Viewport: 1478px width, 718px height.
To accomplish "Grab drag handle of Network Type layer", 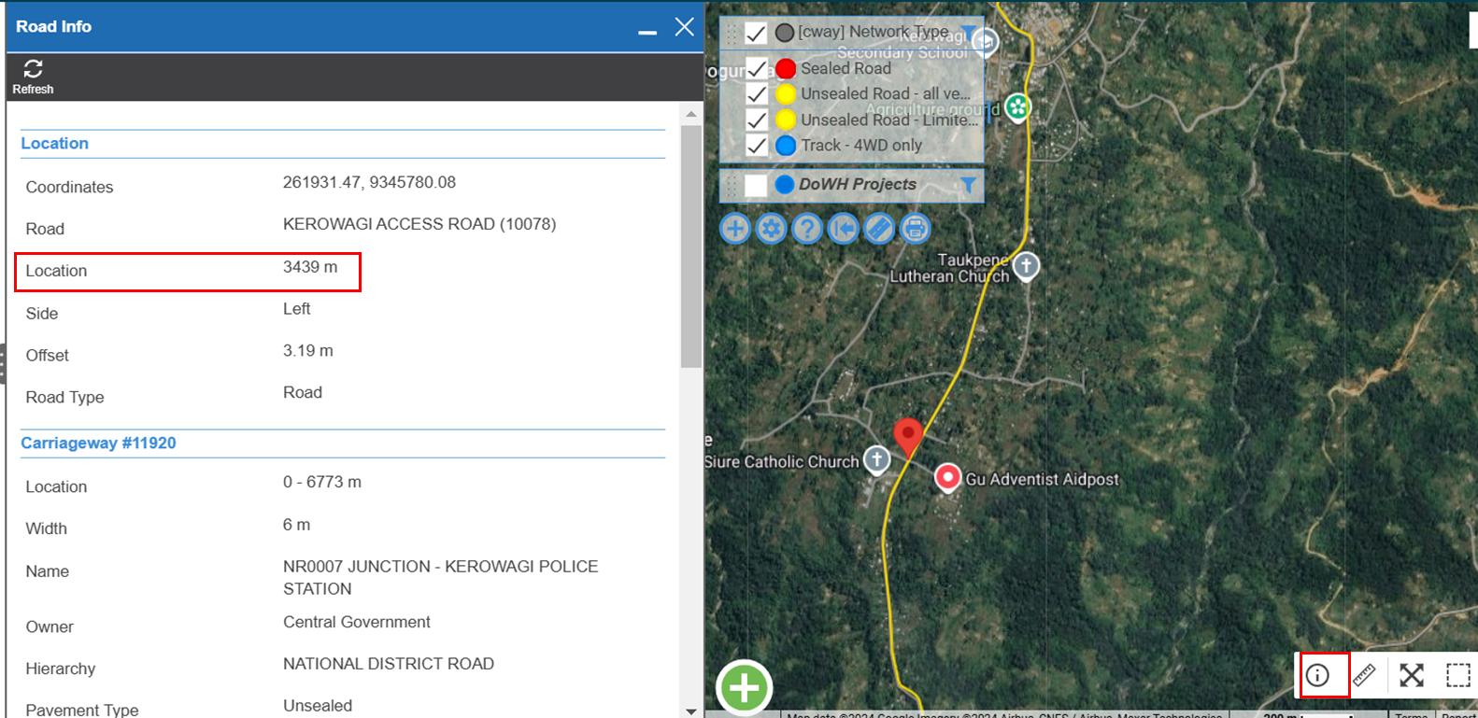I will 732,34.
